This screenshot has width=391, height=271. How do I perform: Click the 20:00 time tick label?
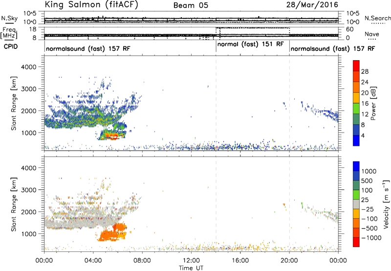pos(289,261)
